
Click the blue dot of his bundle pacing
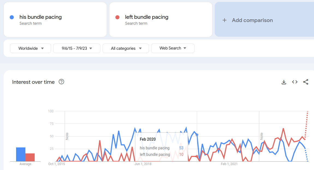pos(12,17)
